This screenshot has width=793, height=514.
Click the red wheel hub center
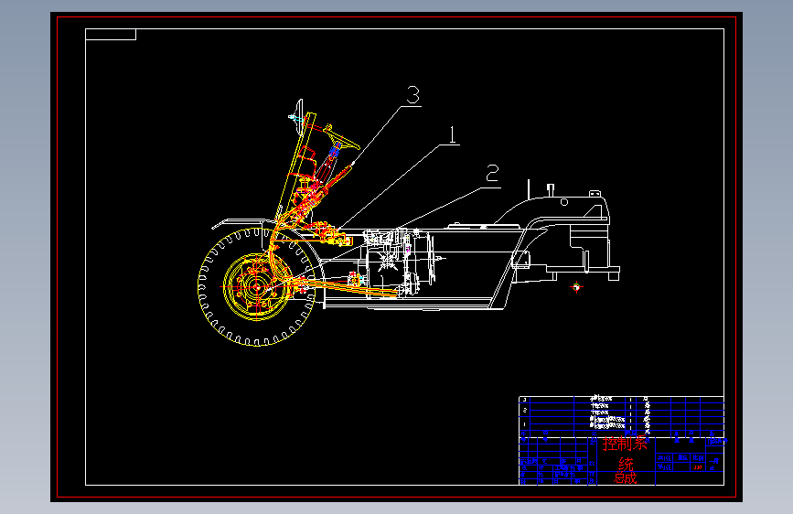click(x=256, y=287)
